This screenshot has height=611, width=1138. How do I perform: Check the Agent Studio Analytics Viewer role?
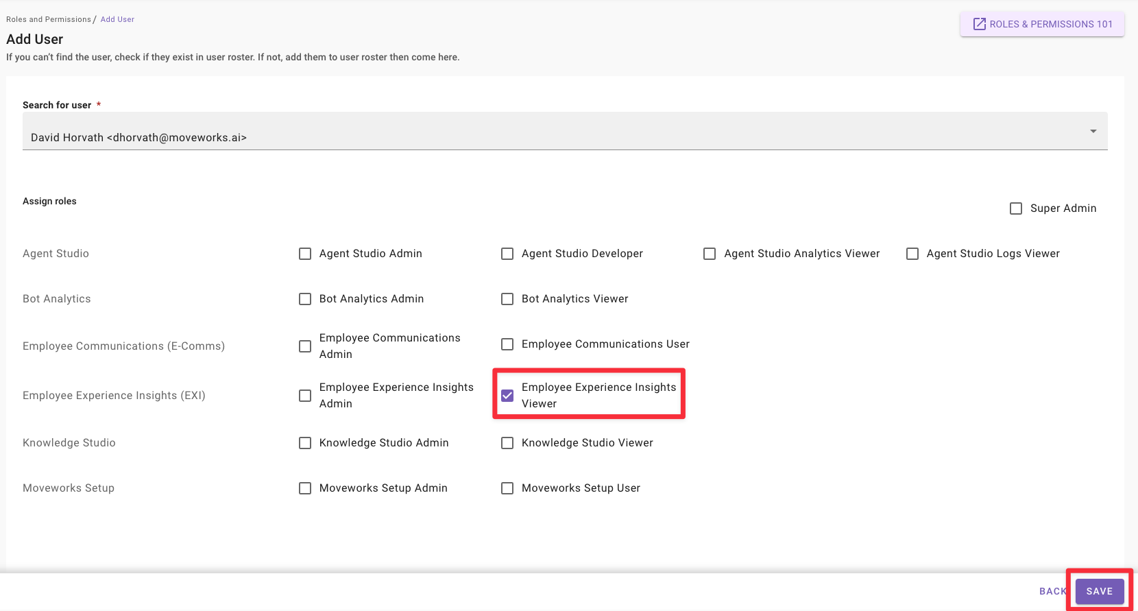click(x=710, y=254)
